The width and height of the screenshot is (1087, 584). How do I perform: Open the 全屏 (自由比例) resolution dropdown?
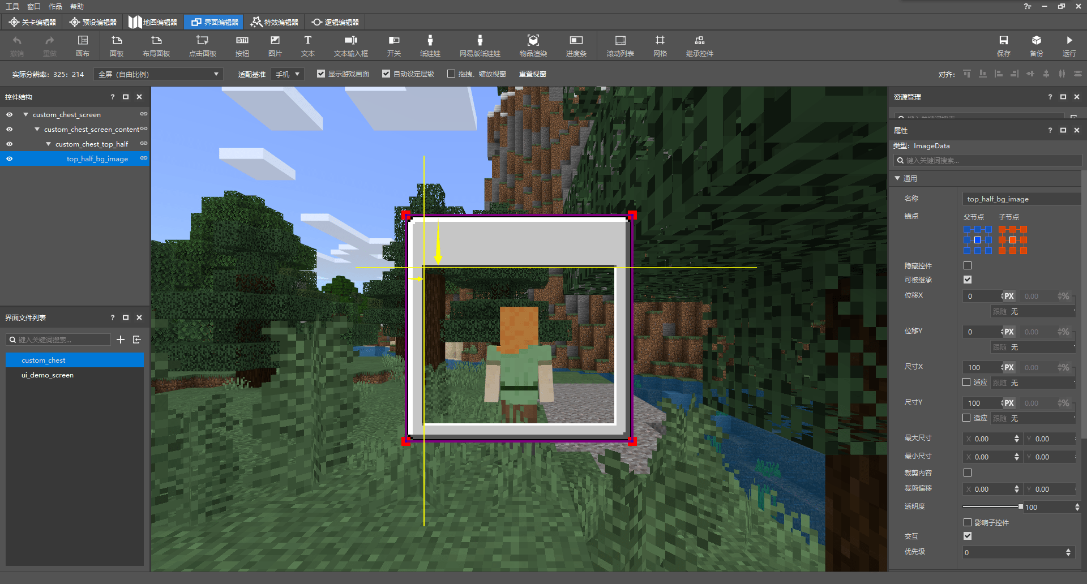[158, 74]
